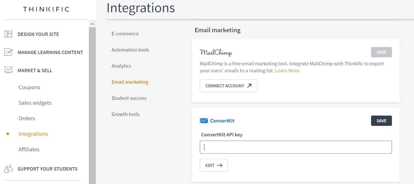Image resolution: width=414 pixels, height=184 pixels.
Task: Go to Coupons in sidebar
Action: (x=29, y=87)
